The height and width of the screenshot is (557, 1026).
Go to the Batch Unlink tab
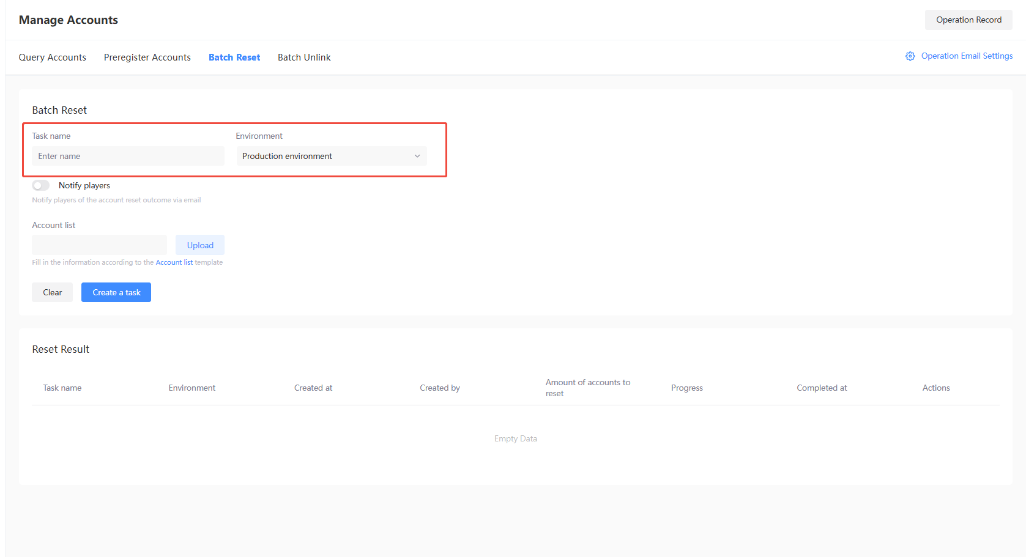(304, 57)
